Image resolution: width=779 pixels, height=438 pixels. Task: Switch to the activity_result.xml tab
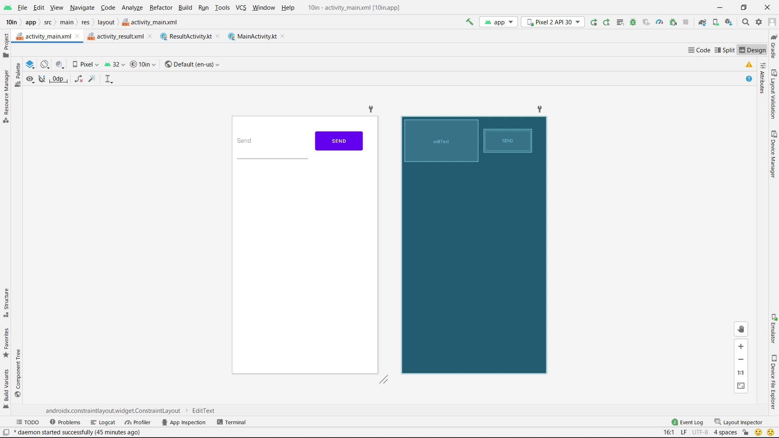[120, 36]
